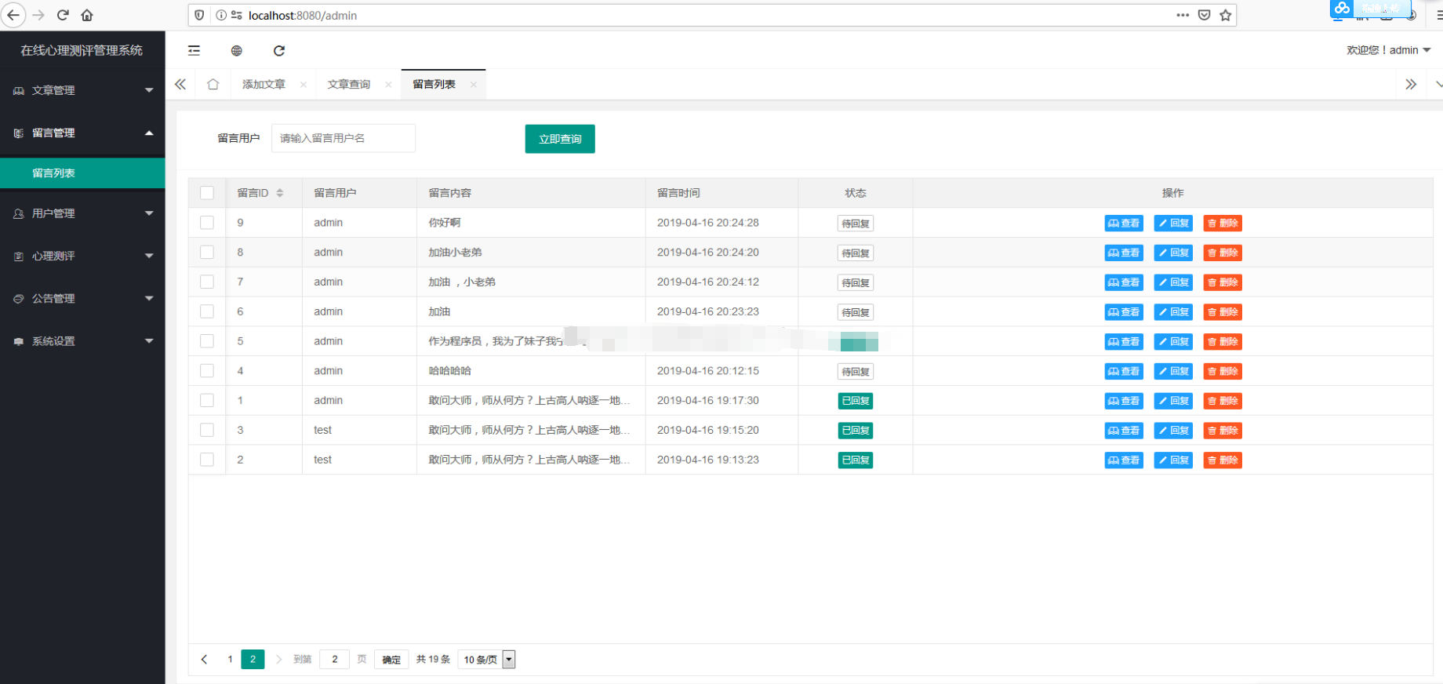Bookmark page with star icon
Image resolution: width=1443 pixels, height=684 pixels.
[x=1225, y=15]
